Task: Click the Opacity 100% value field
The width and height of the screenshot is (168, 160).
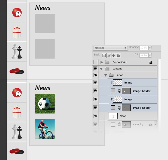Action: 144,48
